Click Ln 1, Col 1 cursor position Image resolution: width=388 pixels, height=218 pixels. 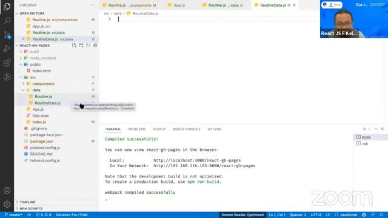click(x=277, y=215)
